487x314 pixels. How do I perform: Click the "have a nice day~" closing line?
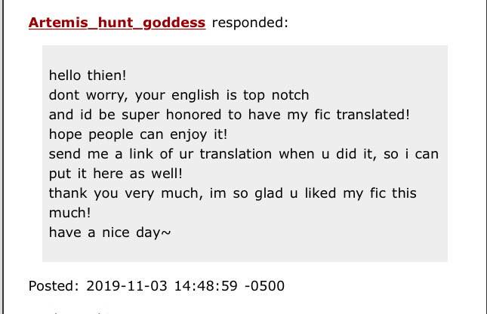coord(110,232)
